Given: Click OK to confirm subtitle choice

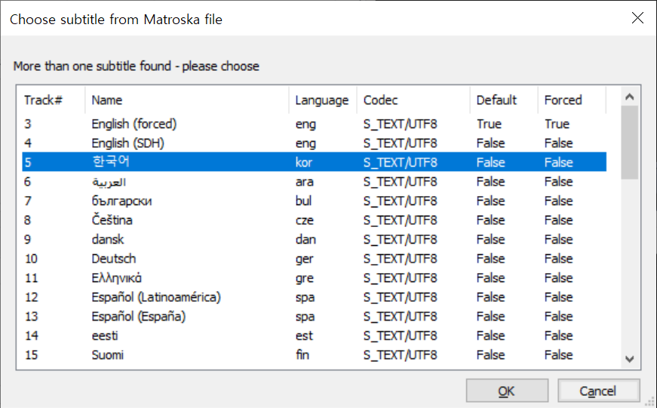Looking at the screenshot, I should [x=507, y=391].
